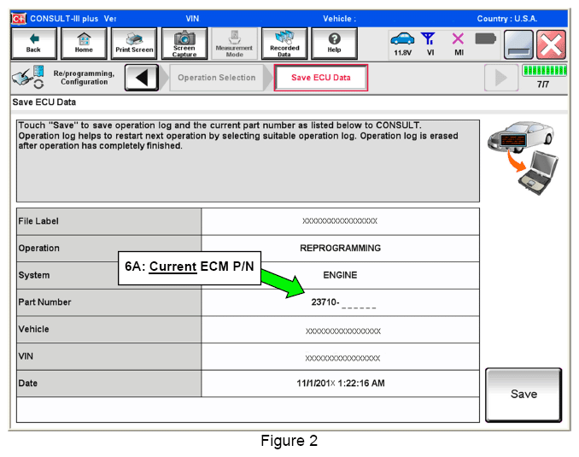
Task: Take a Screen Capture
Action: click(184, 44)
